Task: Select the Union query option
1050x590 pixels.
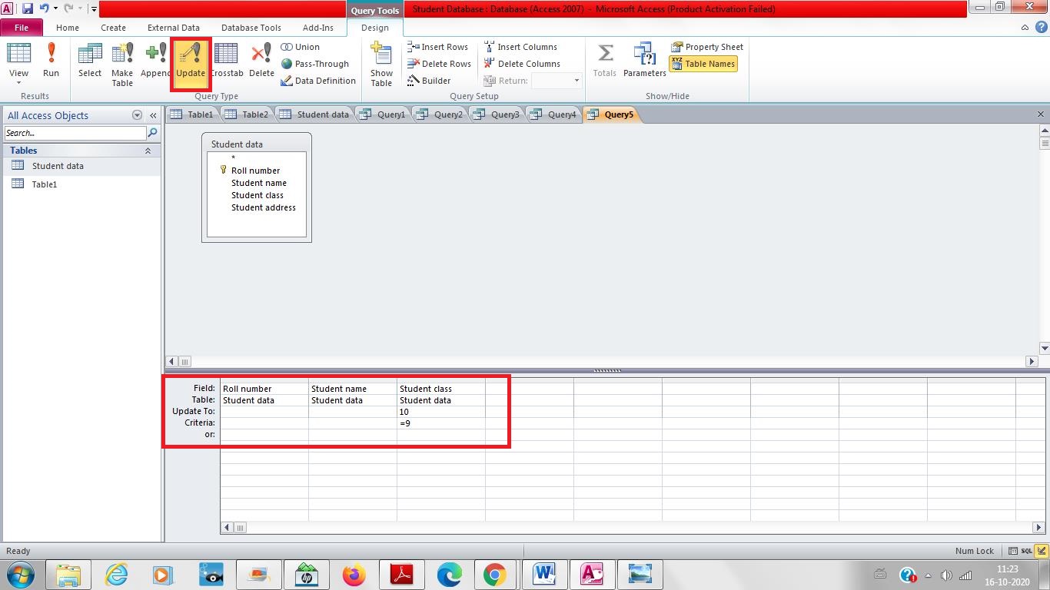Action: pos(301,47)
